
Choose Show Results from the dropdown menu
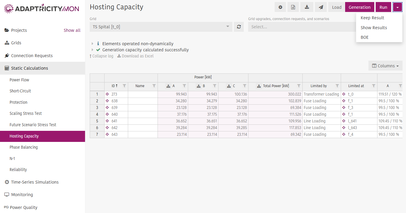click(379, 28)
